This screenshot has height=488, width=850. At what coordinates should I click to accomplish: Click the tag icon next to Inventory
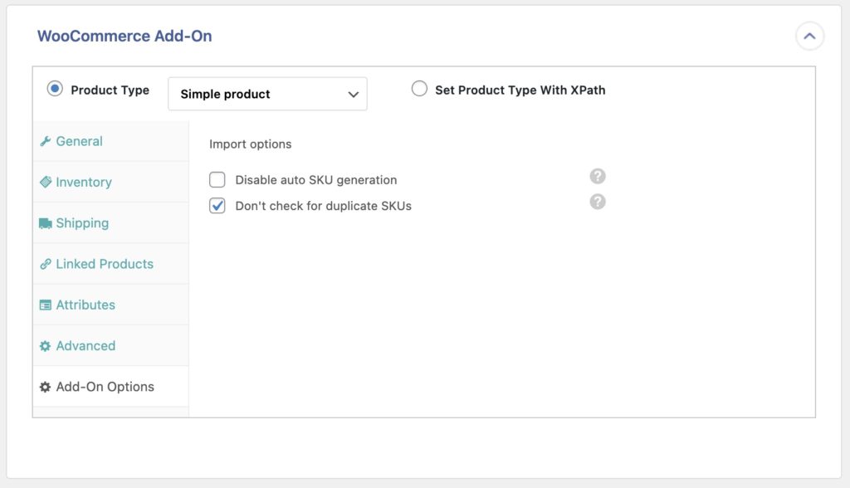tap(46, 182)
